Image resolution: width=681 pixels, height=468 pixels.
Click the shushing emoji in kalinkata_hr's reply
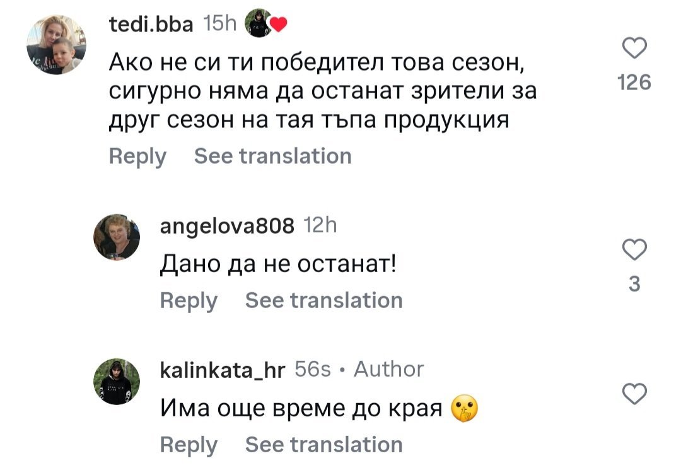(x=465, y=410)
